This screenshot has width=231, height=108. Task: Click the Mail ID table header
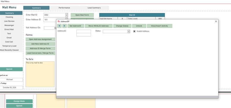pyautogui.click(x=132, y=15)
